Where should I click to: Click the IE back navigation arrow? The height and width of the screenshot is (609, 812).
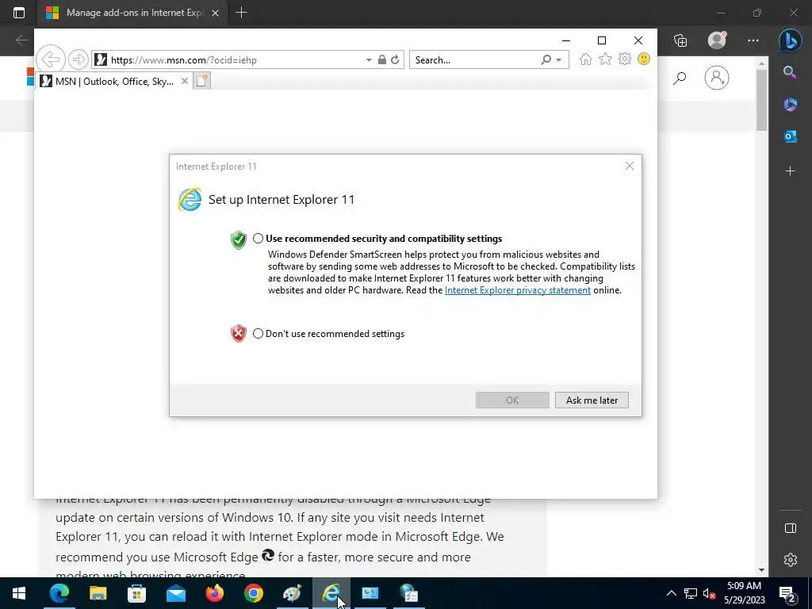[x=51, y=59]
